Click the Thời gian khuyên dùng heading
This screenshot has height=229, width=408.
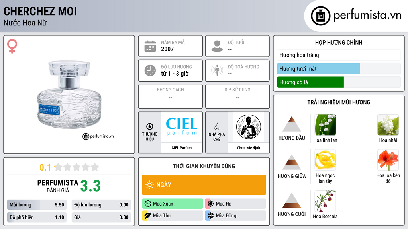coord(204,166)
